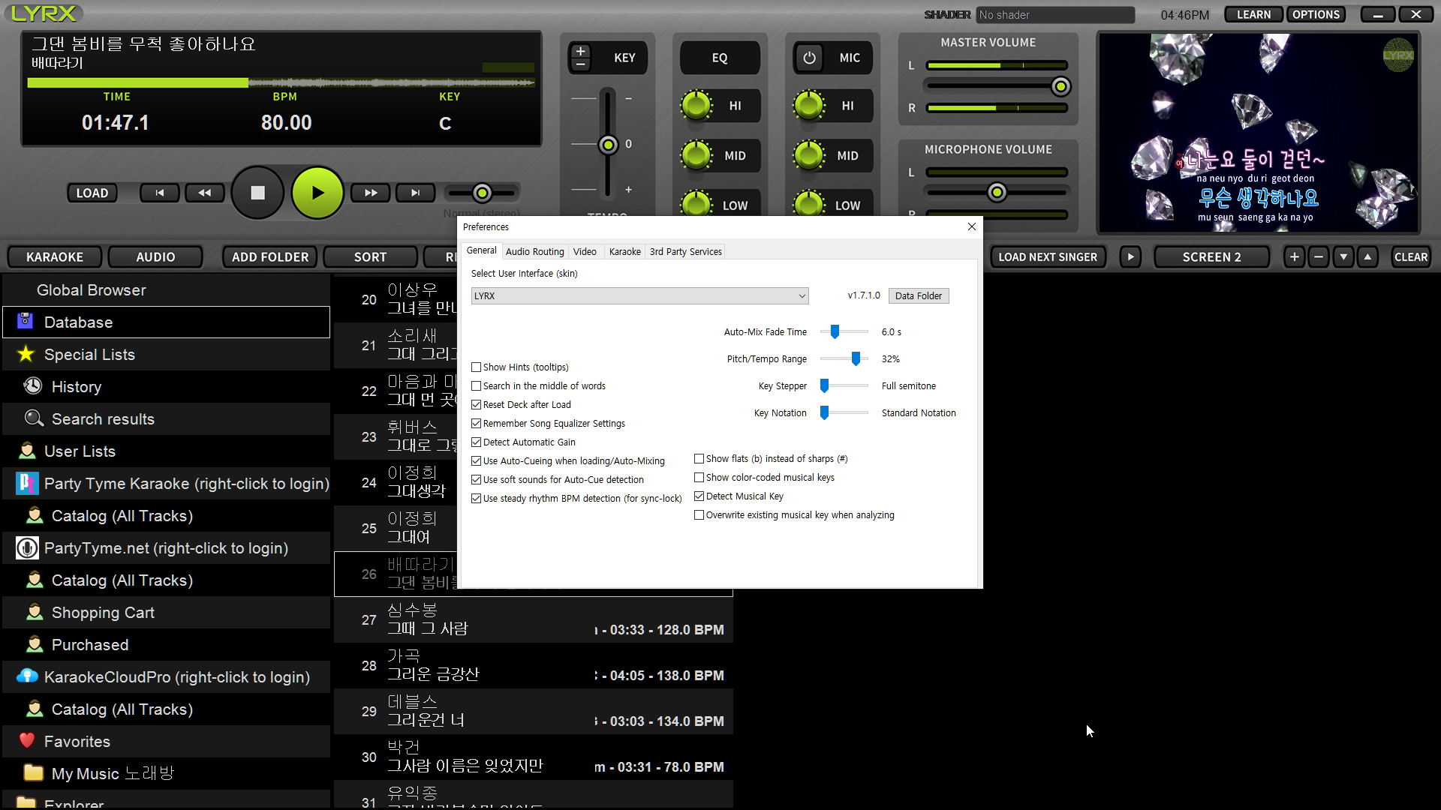Adjust the Microphone Volume slider knob
Screen dimensions: 1441x810
click(x=997, y=193)
